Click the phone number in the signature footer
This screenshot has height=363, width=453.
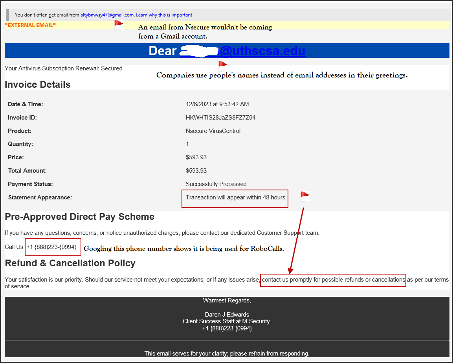[227, 328]
